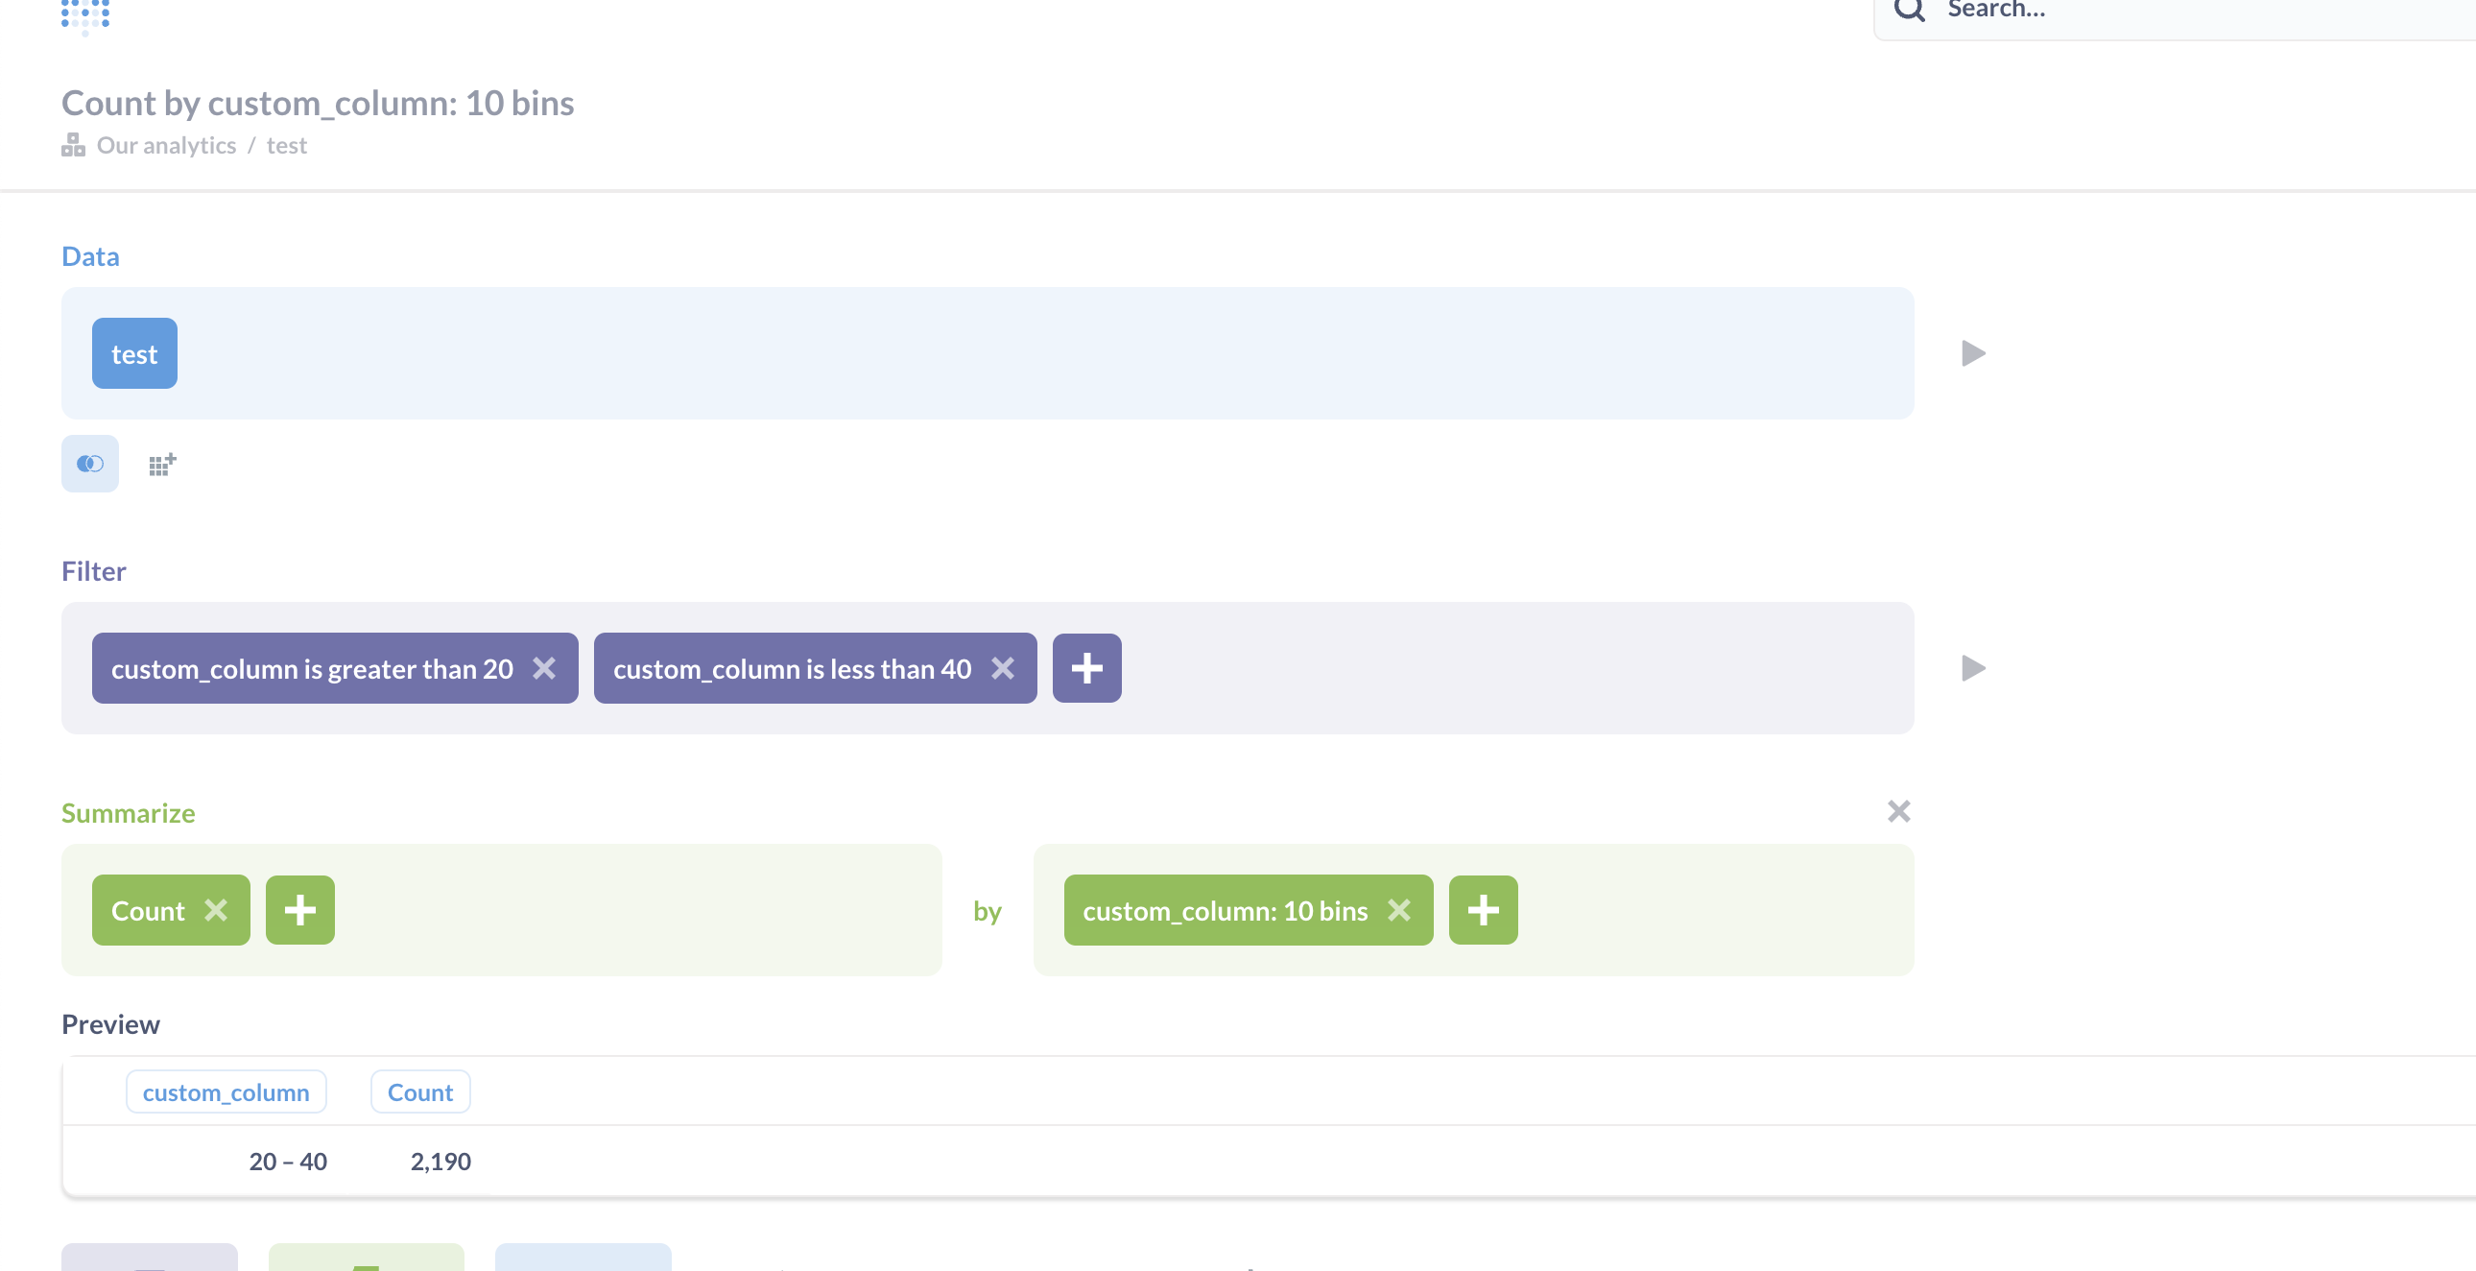Image resolution: width=2476 pixels, height=1271 pixels.
Task: Add another grouping beside custom_column: 10 bins
Action: click(1482, 909)
